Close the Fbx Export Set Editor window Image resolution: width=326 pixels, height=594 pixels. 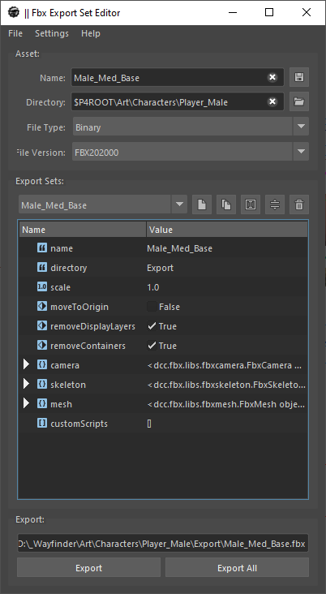pos(307,12)
